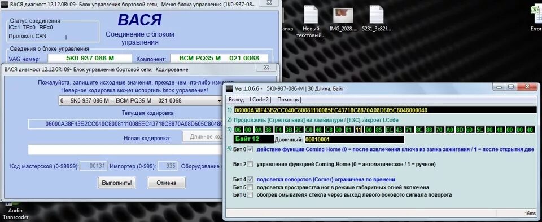This screenshot has width=542, height=222.
Task: Select byte cell 8D
Action: pos(460,130)
